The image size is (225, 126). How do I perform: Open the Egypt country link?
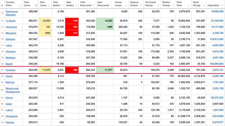9,64
